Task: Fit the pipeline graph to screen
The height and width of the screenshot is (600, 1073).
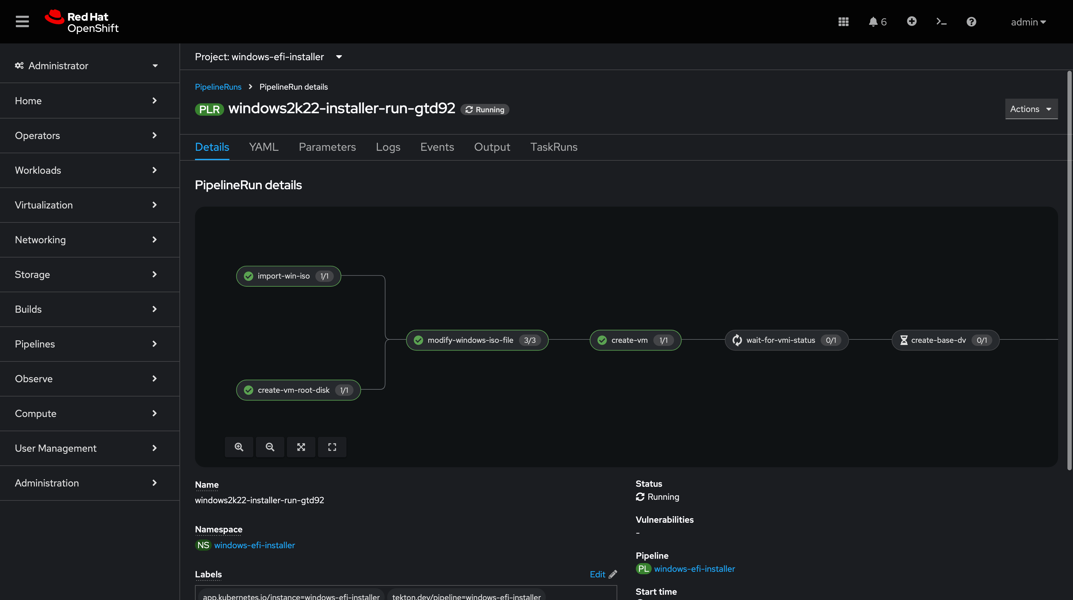Action: click(301, 447)
